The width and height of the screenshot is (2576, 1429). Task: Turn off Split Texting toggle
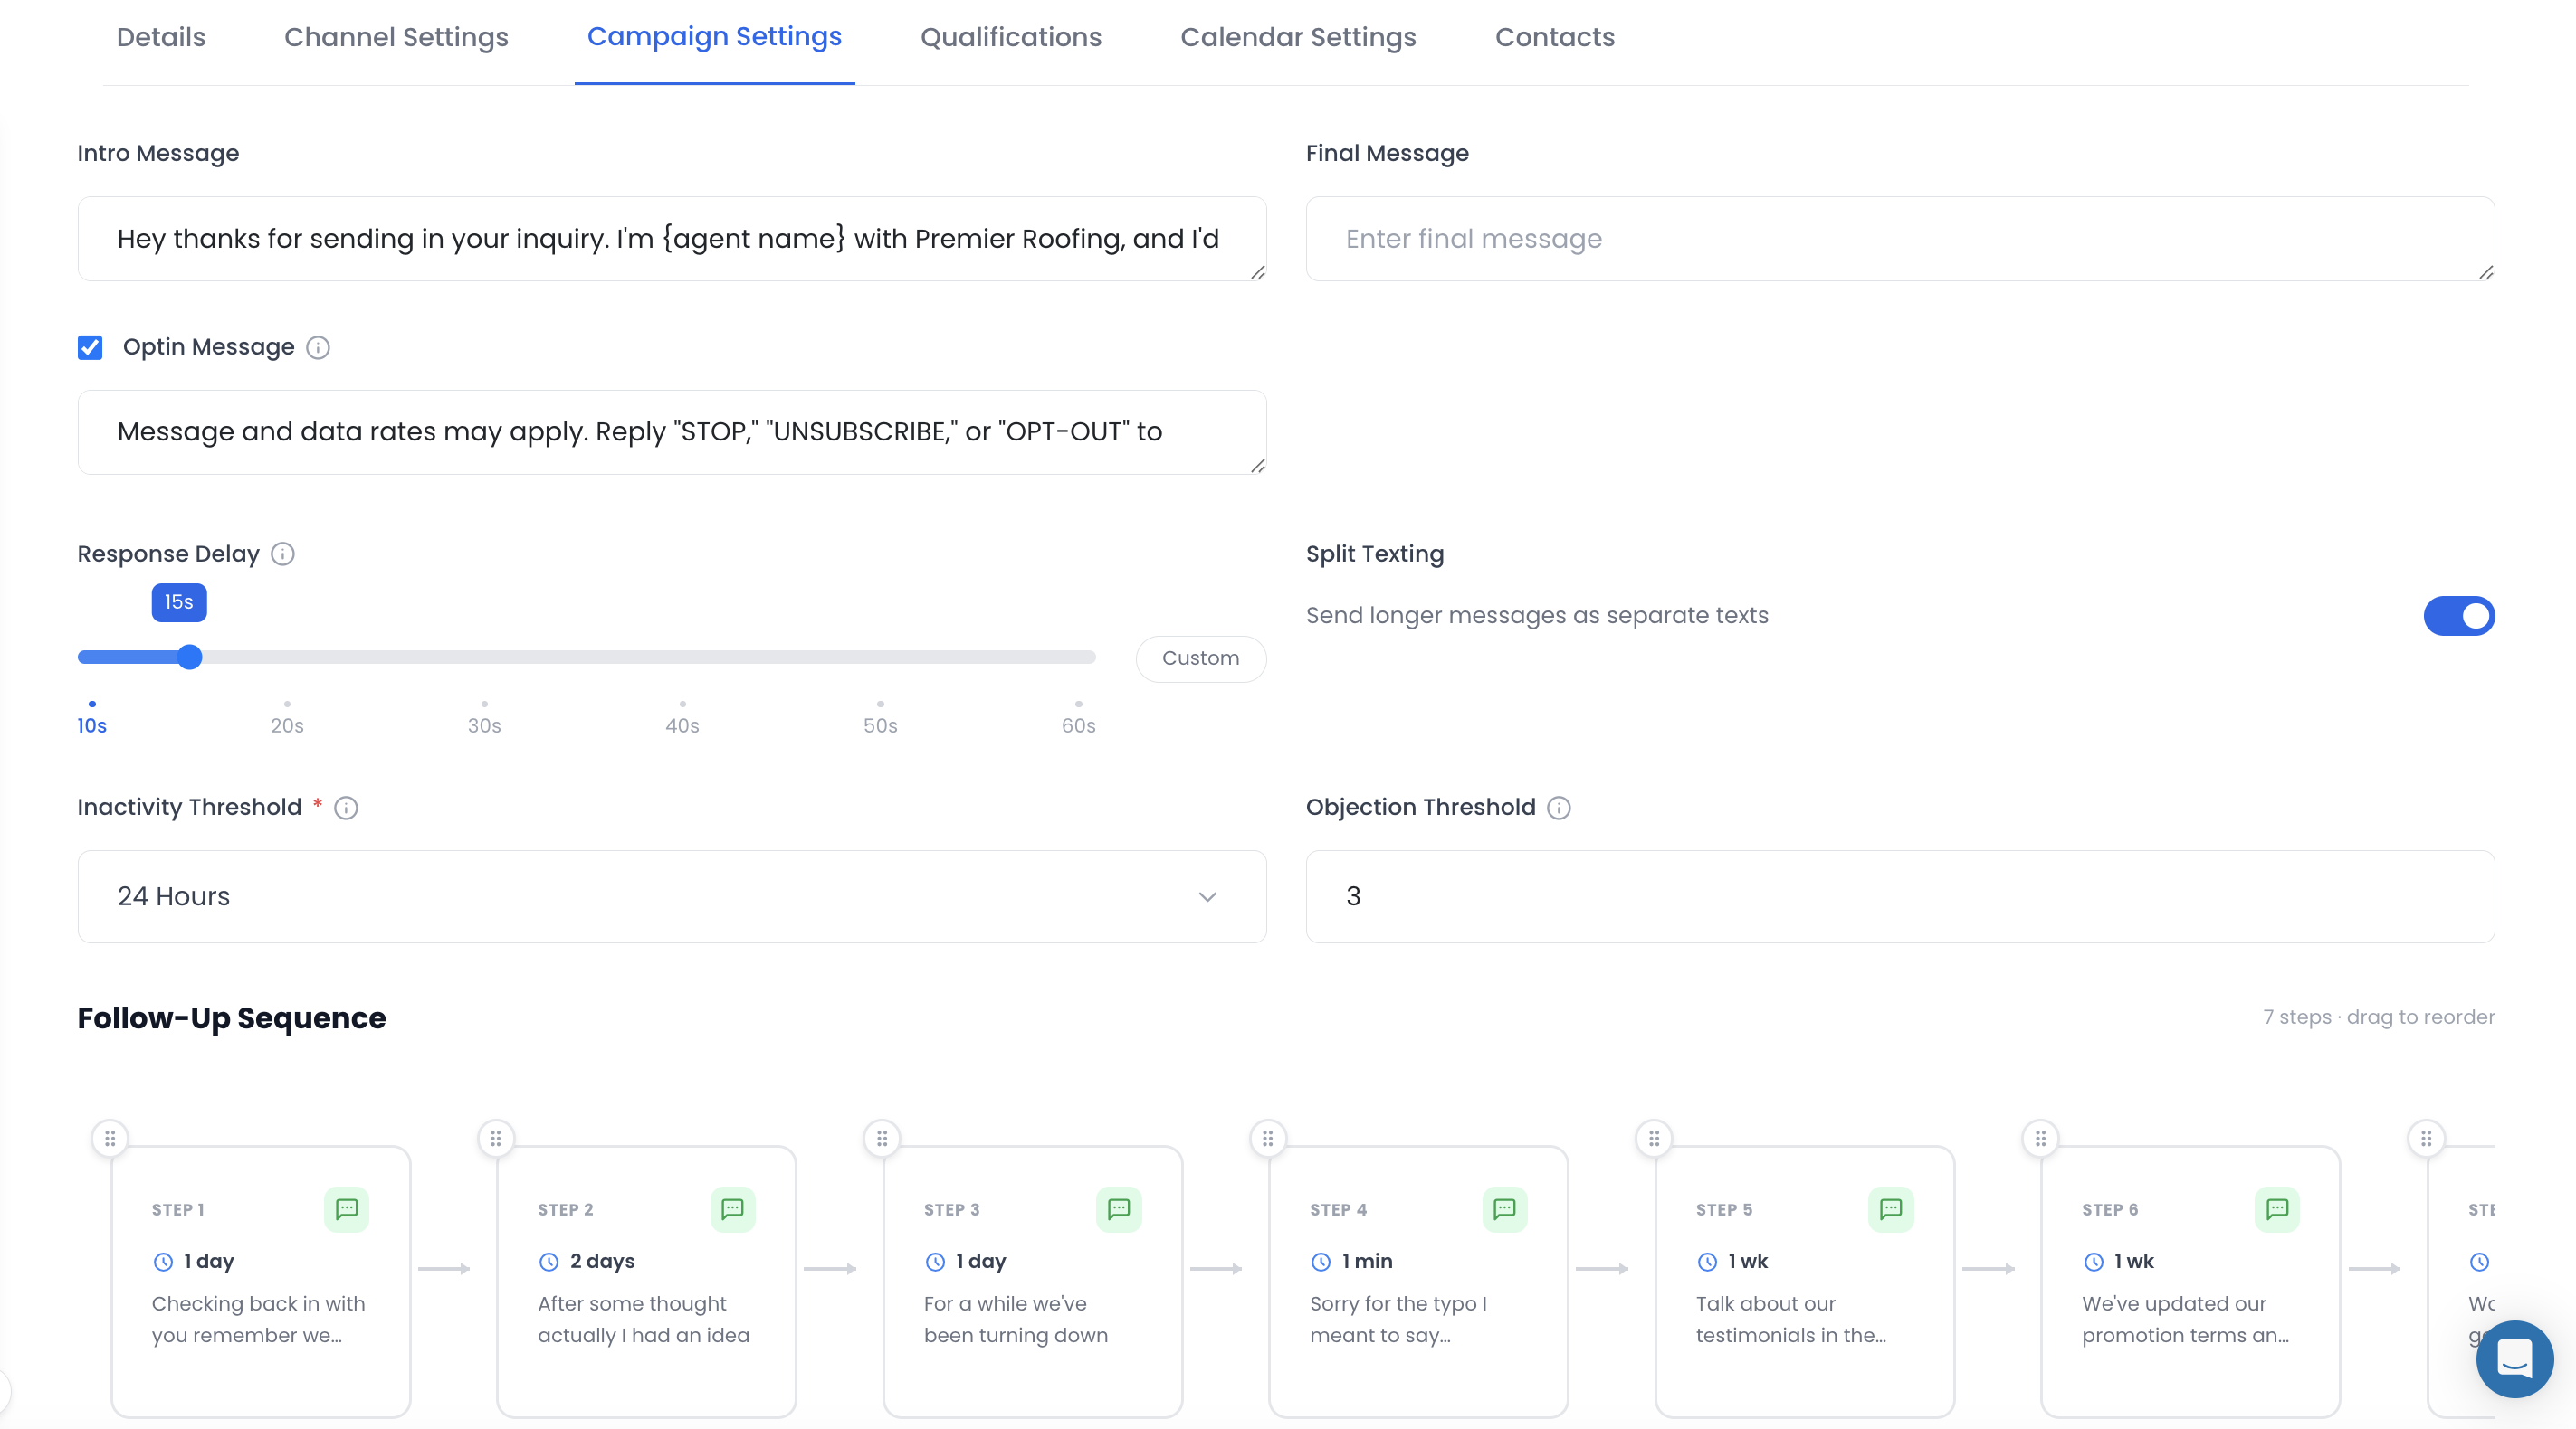pos(2458,616)
